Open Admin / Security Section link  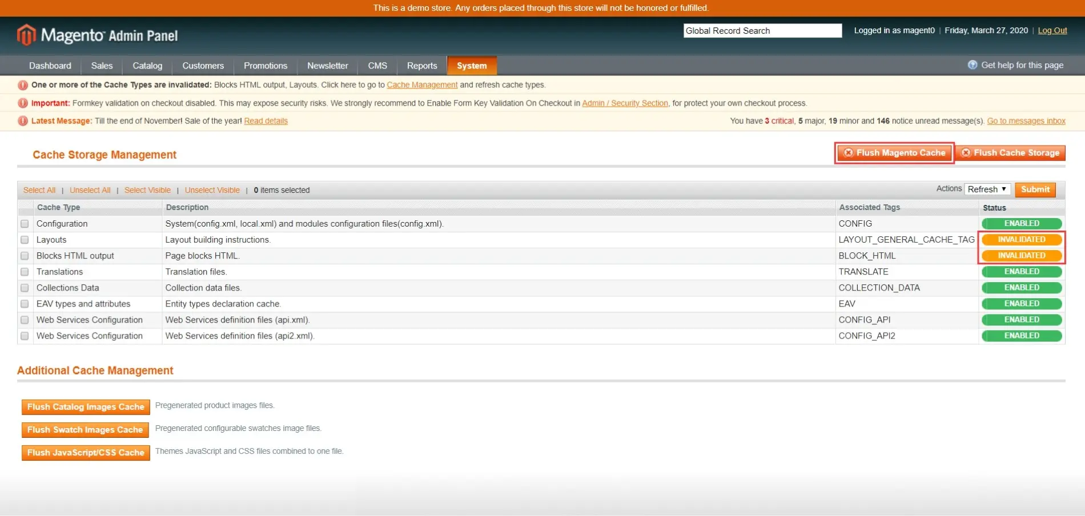(625, 103)
